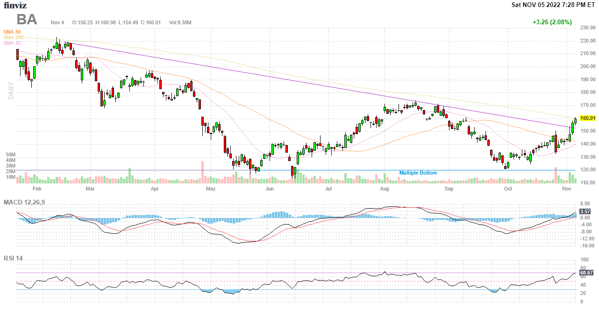Click the Multiple Bottom pattern label
Viewport: 599px width, 309px height.
pyautogui.click(x=418, y=173)
